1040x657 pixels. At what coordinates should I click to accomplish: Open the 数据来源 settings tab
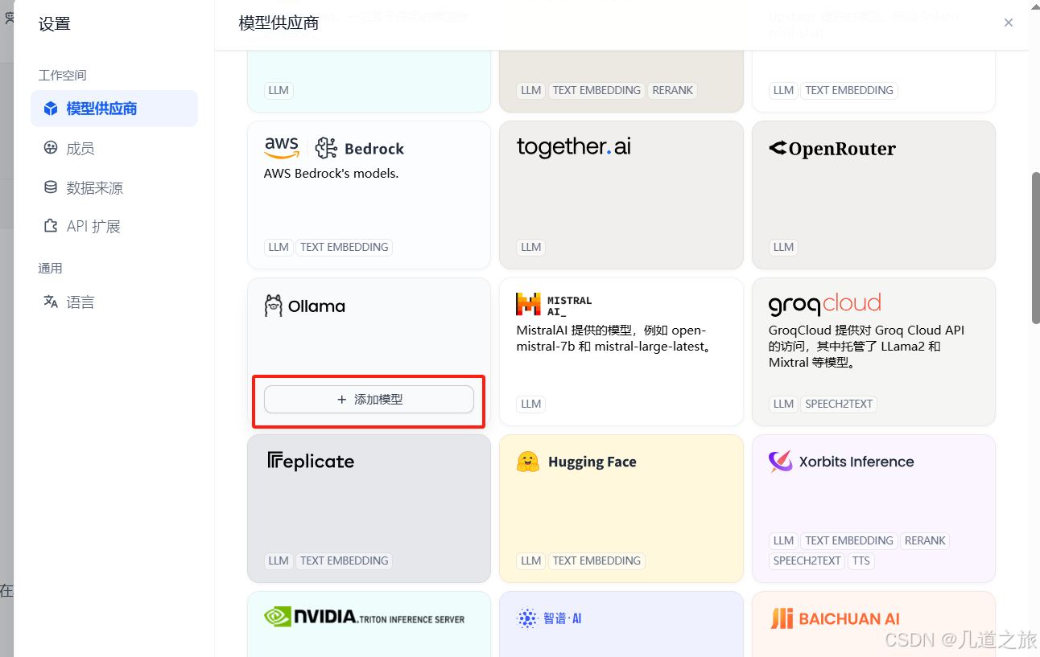point(114,187)
